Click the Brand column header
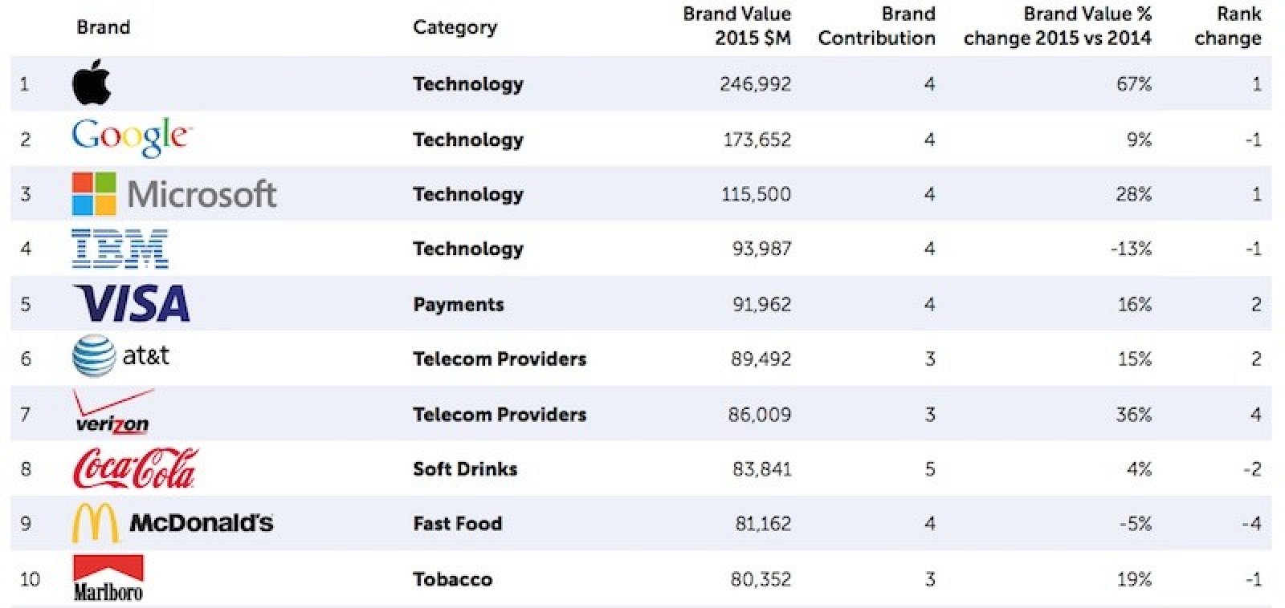The image size is (1285, 608). tap(103, 27)
